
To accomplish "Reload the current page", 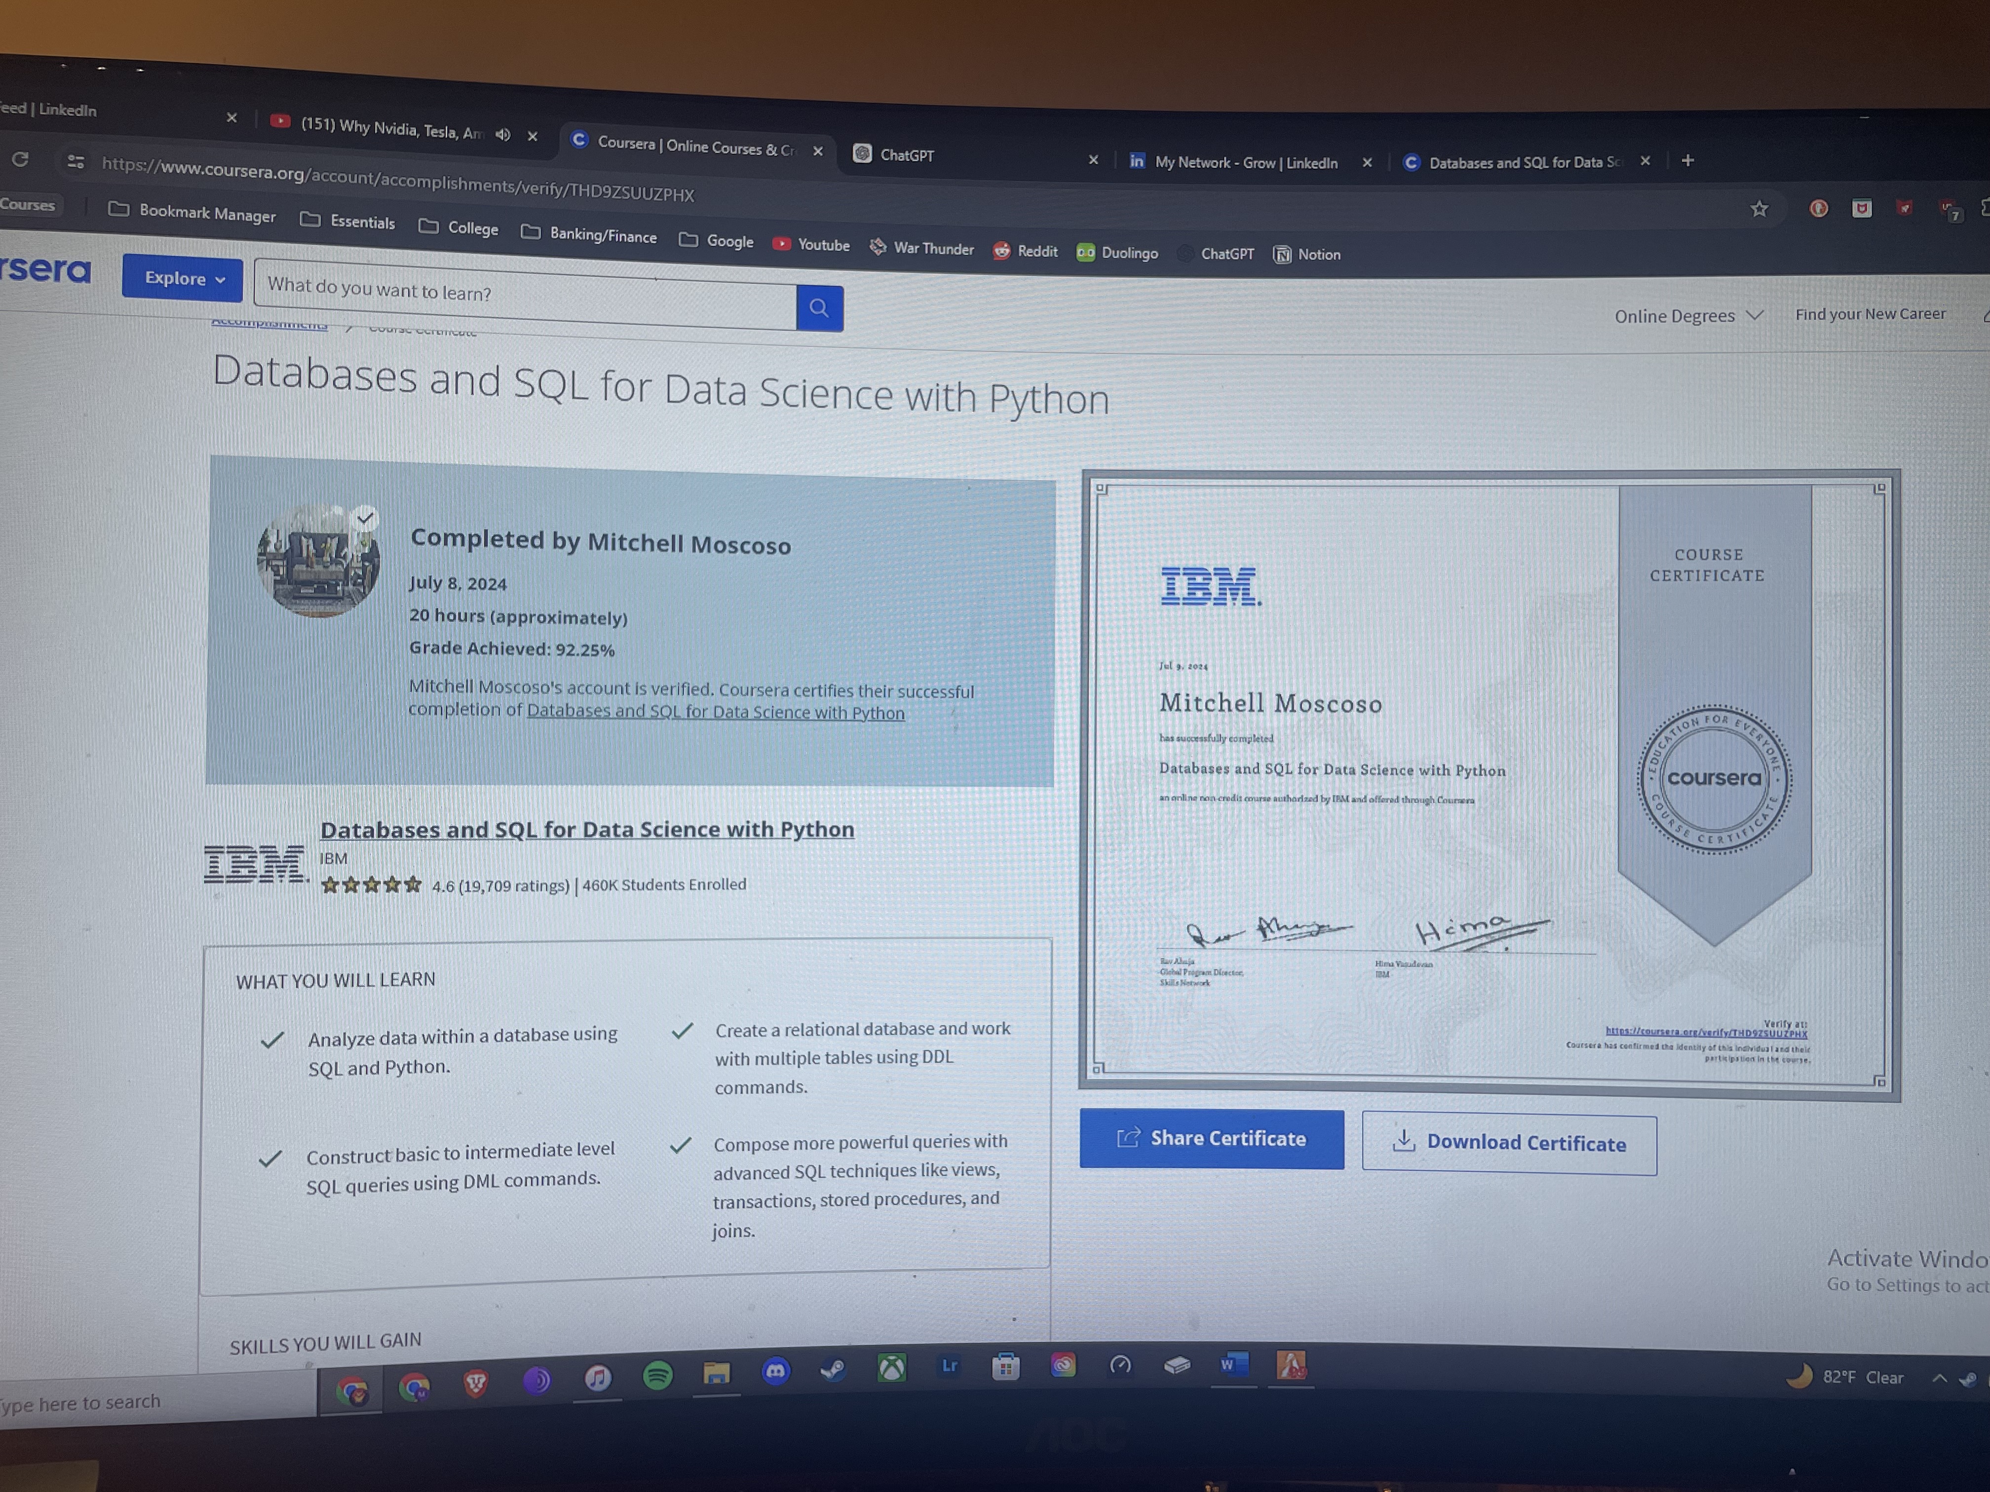I will 20,159.
